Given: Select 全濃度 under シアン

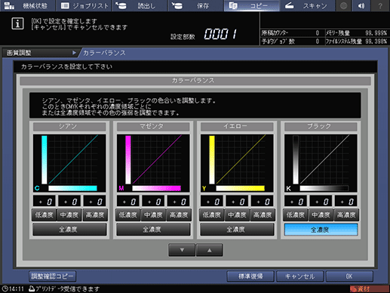Looking at the screenshot, I should tap(69, 230).
